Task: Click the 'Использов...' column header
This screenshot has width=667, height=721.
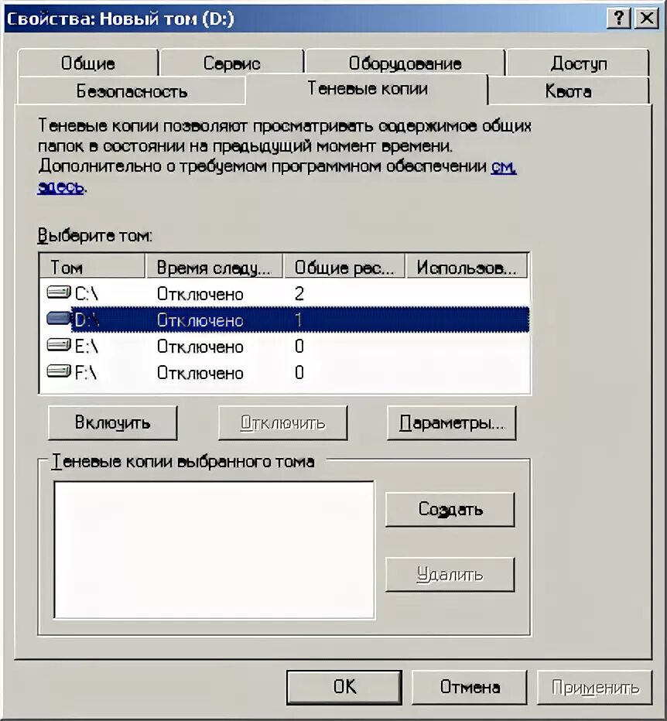Action: click(467, 267)
